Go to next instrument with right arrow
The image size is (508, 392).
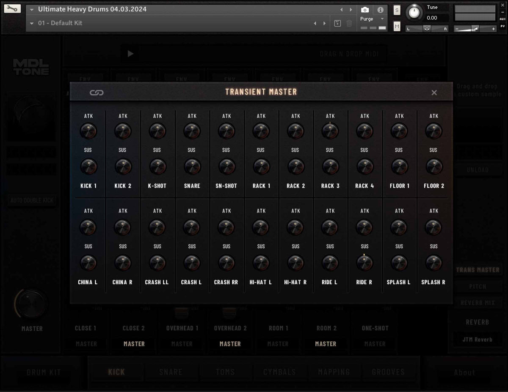coord(351,10)
